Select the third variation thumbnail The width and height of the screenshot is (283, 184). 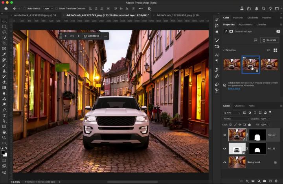coord(269,64)
